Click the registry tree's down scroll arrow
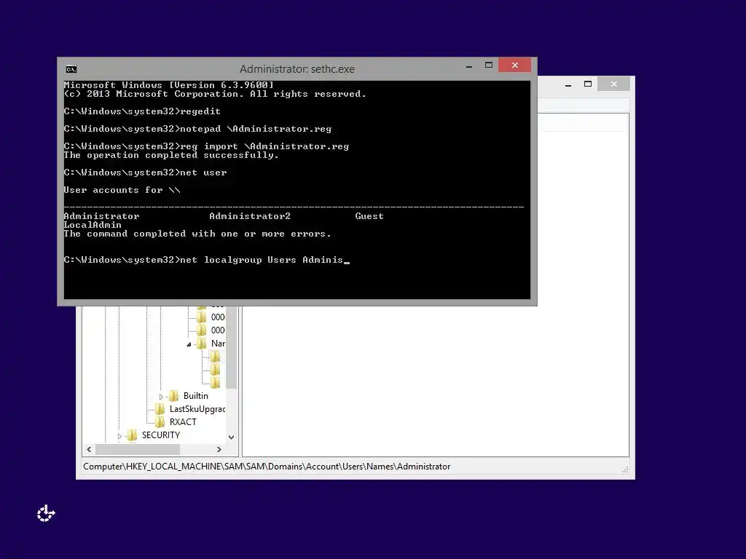Screen dimensions: 746x559 (x=231, y=437)
